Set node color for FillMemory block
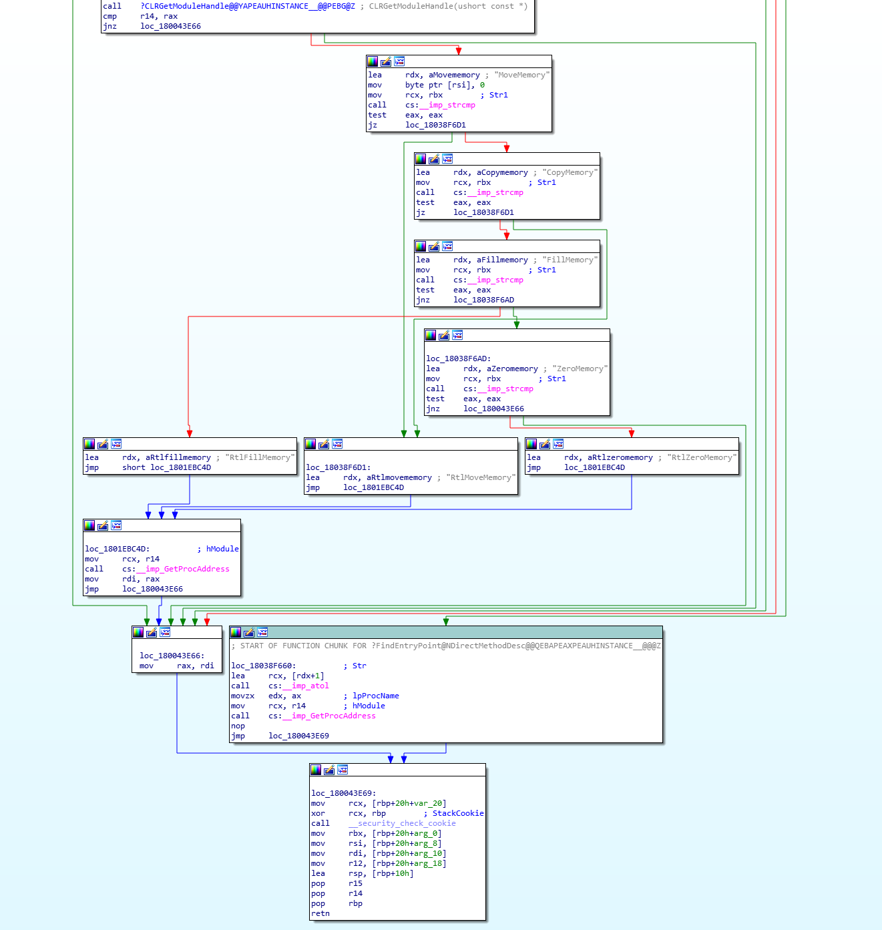This screenshot has height=930, width=882. 421,246
